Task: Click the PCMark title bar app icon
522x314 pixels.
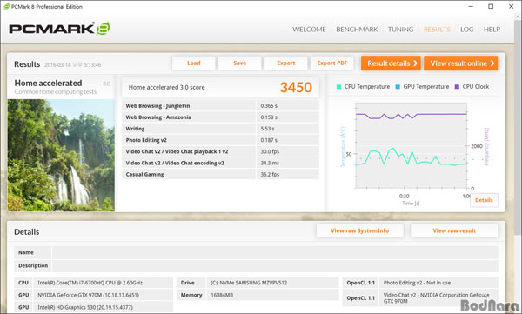Action: pyautogui.click(x=6, y=6)
